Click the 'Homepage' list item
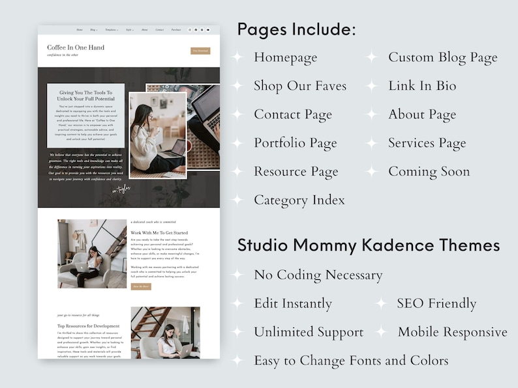Viewport: 518px width, 388px height. tap(286, 57)
